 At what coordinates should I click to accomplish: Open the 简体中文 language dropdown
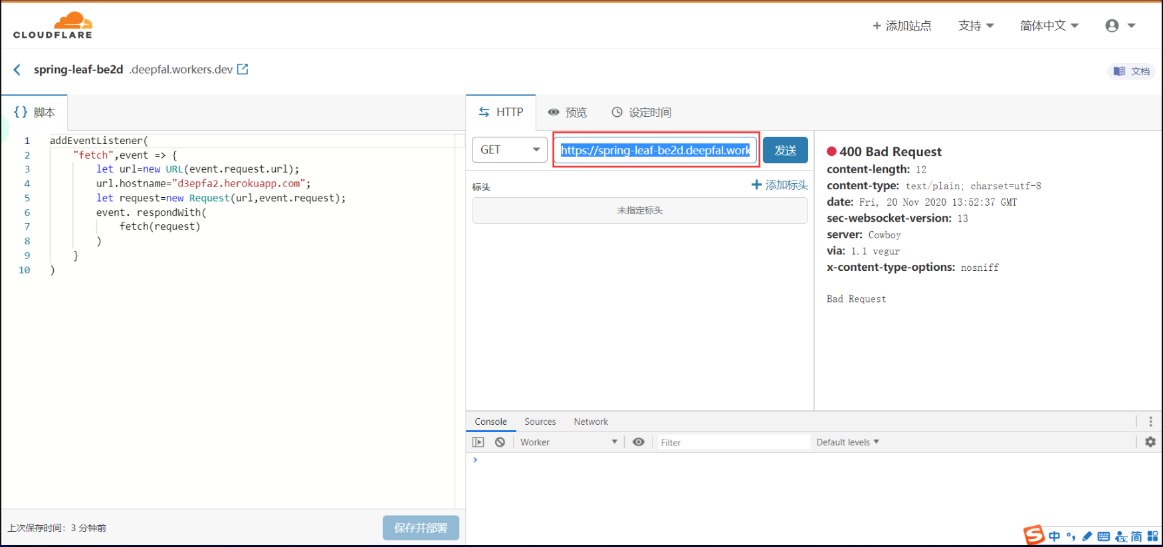(1049, 26)
